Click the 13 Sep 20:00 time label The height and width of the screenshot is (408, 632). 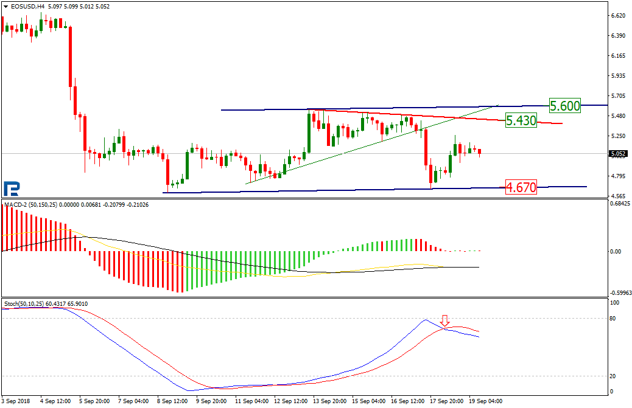point(329,401)
